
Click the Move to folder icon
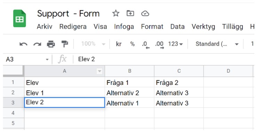130,13
